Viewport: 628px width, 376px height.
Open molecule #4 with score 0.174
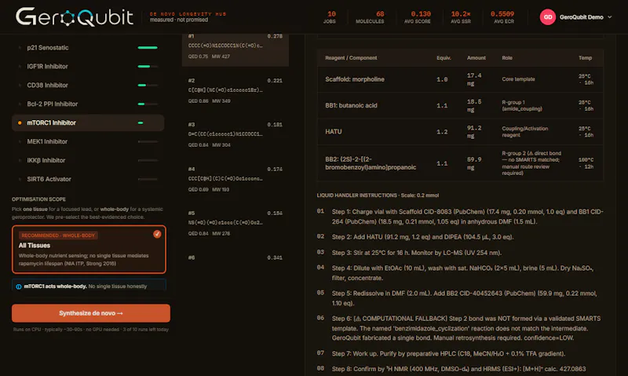235,179
